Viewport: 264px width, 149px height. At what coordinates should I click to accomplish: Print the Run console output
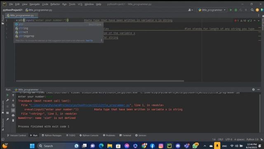pyautogui.click(x=13, y=115)
